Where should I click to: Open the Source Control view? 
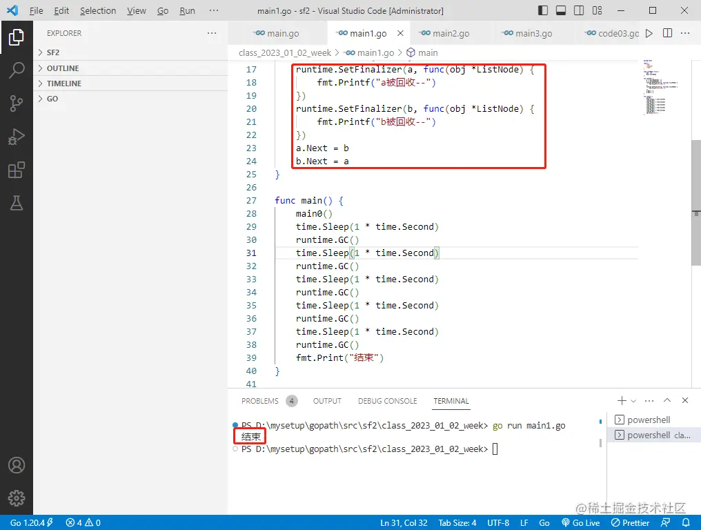tap(16, 104)
